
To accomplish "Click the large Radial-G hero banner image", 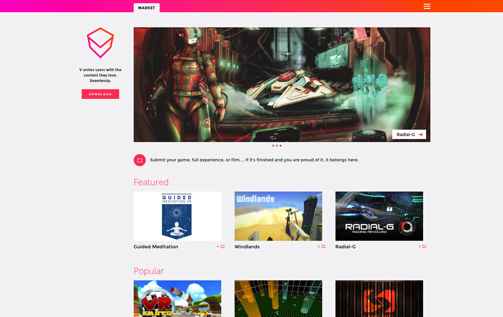I will tap(282, 84).
